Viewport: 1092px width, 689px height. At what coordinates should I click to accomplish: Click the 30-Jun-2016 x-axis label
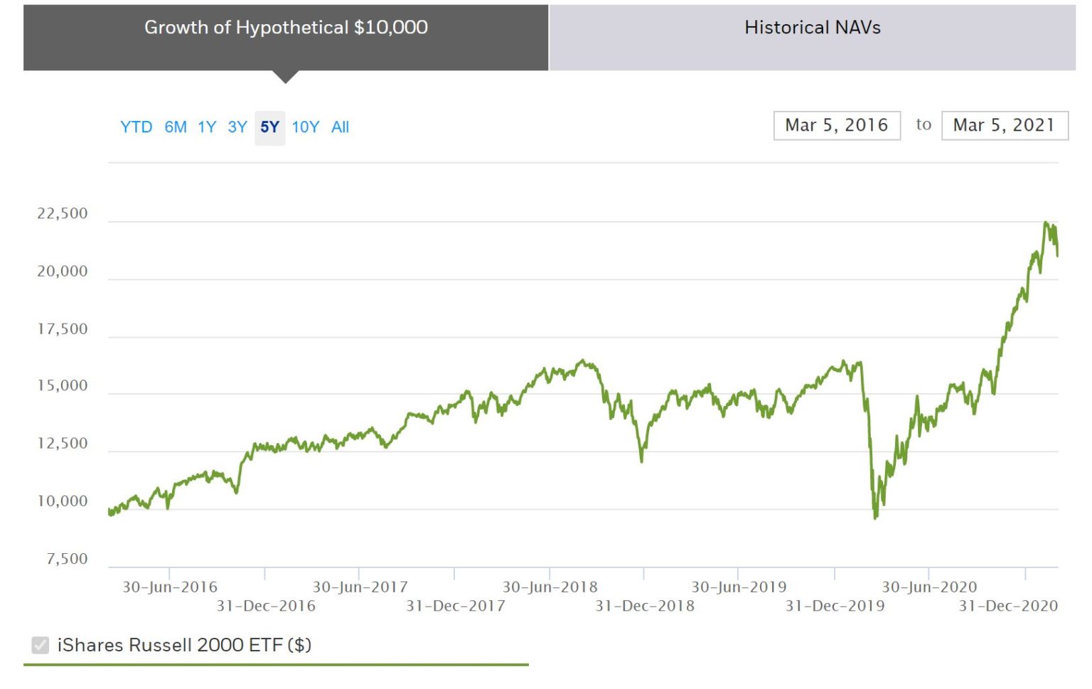point(169,587)
